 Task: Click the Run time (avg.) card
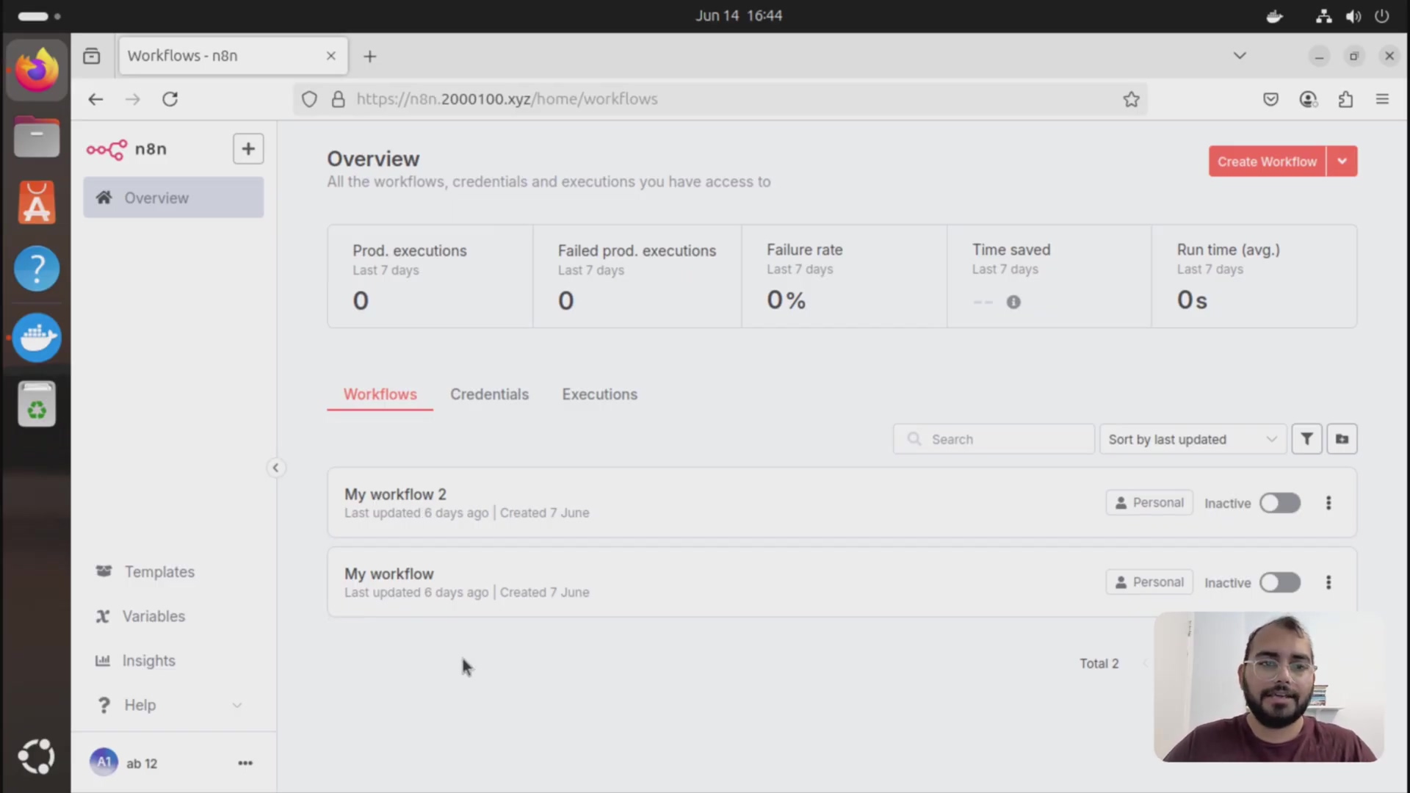point(1254,276)
